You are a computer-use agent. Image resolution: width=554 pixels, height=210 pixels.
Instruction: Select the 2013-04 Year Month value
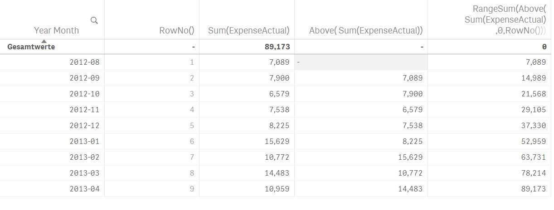pos(84,189)
